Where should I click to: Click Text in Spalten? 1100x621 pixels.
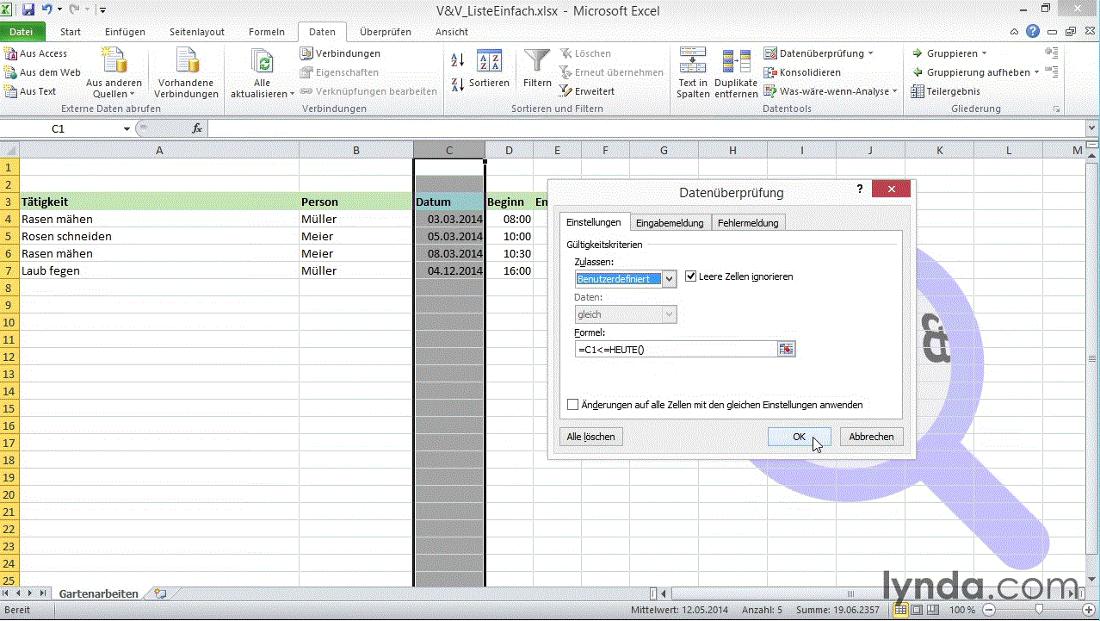693,73
